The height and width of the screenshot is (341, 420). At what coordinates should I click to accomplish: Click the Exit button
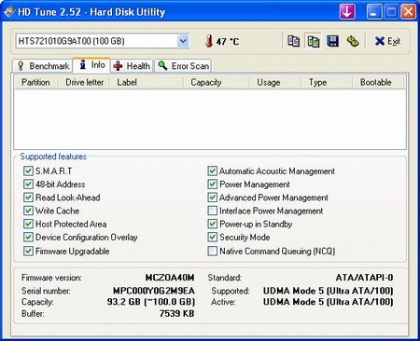pyautogui.click(x=387, y=41)
